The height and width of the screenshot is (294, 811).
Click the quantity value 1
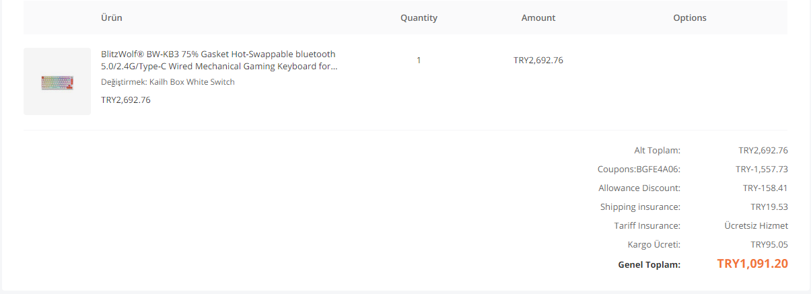tap(419, 60)
